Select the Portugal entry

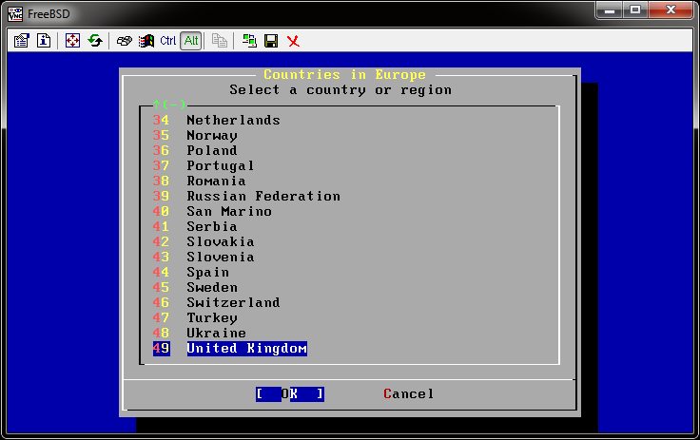click(x=221, y=165)
